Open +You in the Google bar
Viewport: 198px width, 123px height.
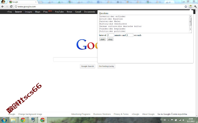coord(9,12)
